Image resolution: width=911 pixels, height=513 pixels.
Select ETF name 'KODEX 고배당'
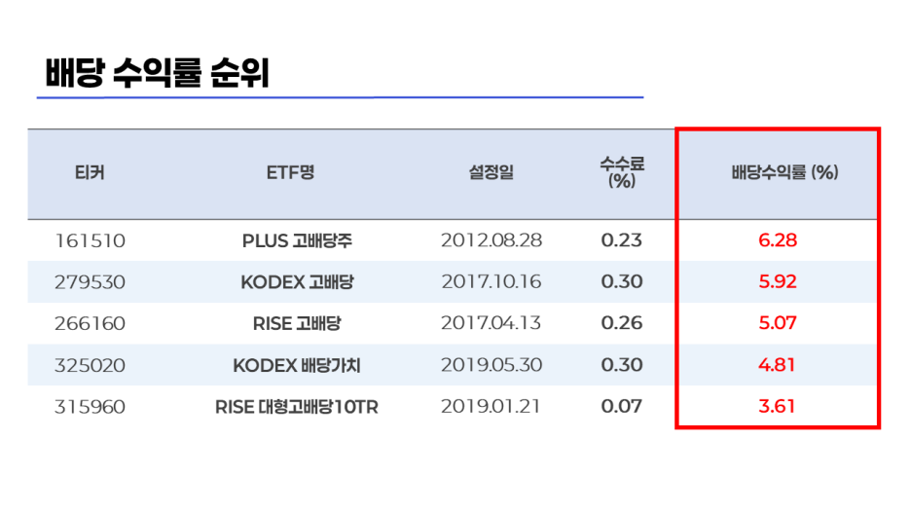point(297,282)
